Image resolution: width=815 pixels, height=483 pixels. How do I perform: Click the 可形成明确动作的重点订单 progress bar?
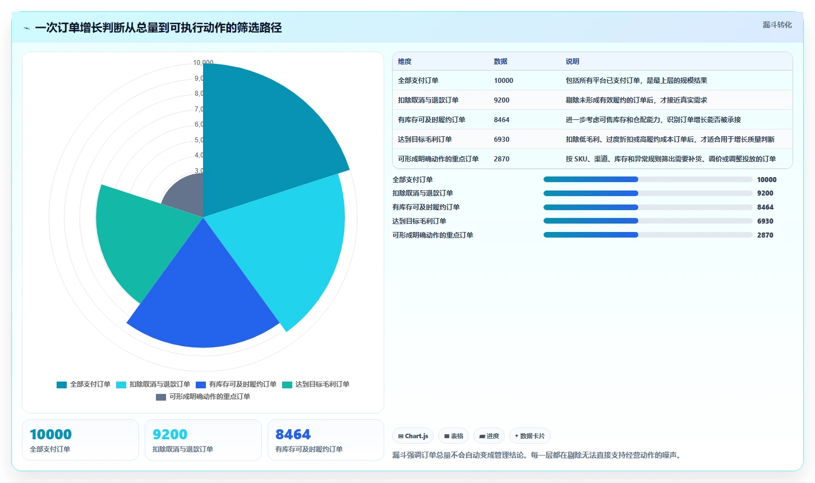pos(648,235)
